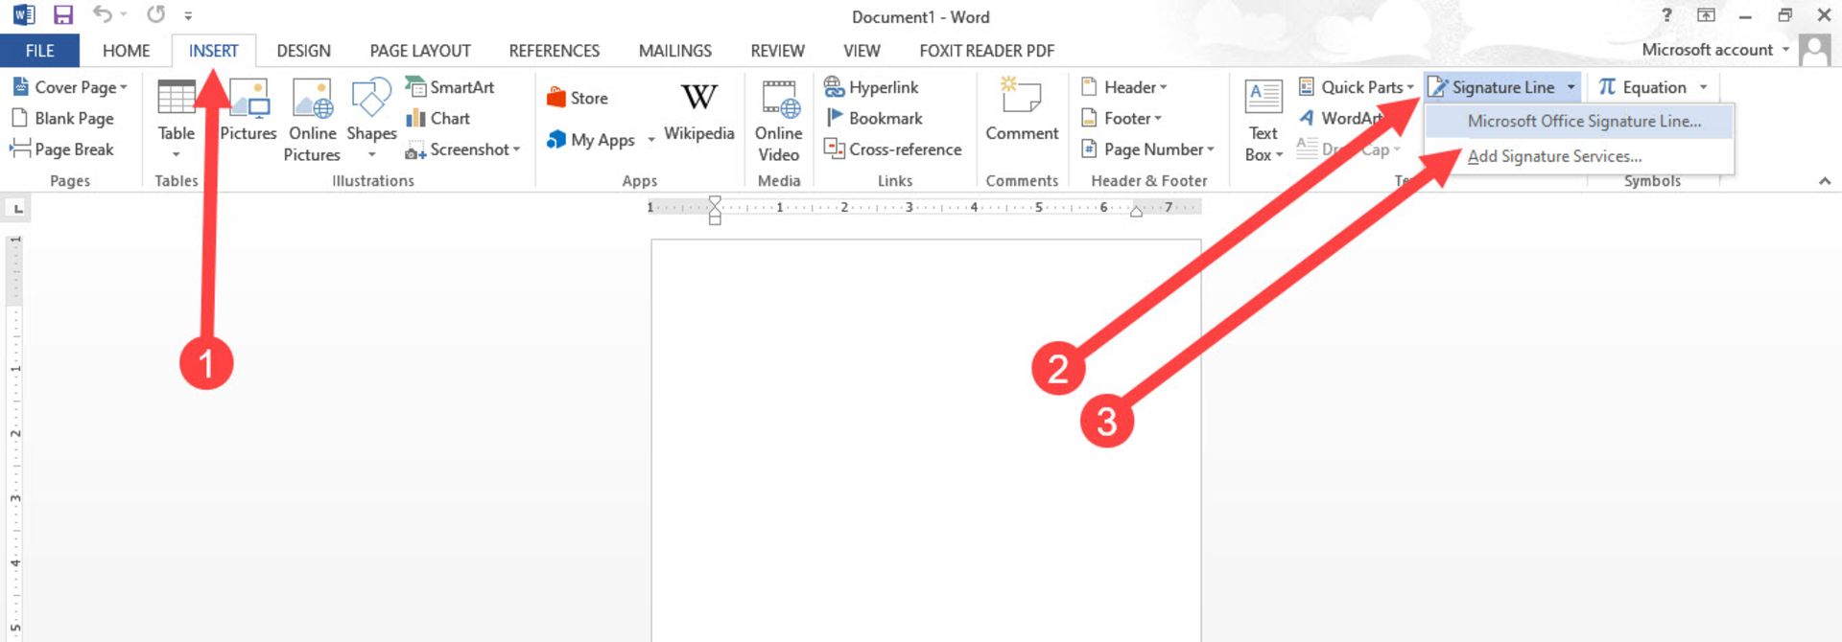Select the INSERT tab

tap(213, 51)
